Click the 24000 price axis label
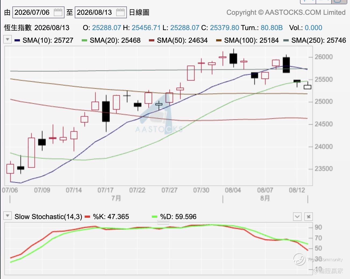Screen dimensions: 350x279 [324, 147]
